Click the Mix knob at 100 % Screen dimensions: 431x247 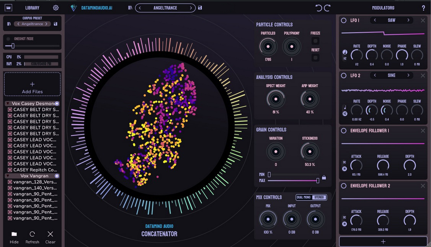(x=268, y=219)
